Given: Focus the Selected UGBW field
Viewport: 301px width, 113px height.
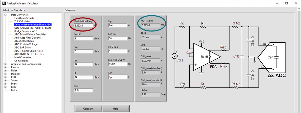Looking at the screenshot, I should tap(117, 64).
